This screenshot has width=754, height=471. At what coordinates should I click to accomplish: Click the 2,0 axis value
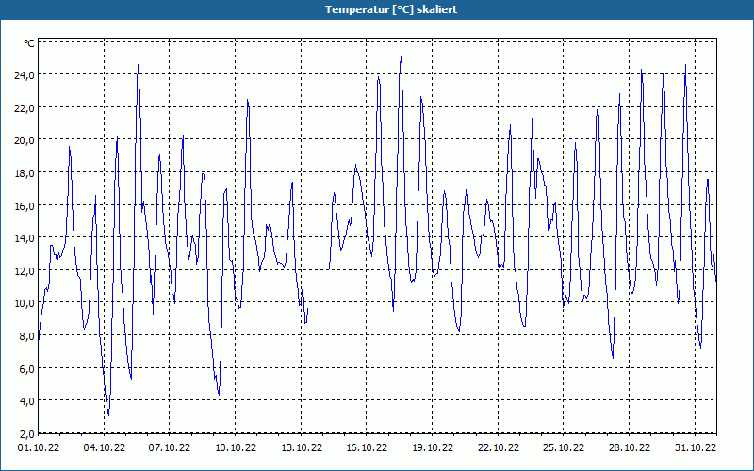(27, 434)
